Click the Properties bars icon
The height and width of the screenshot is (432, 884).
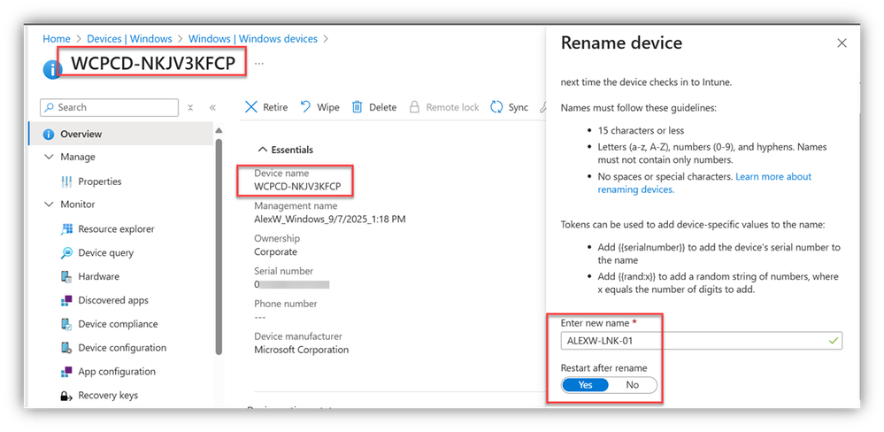coord(66,181)
